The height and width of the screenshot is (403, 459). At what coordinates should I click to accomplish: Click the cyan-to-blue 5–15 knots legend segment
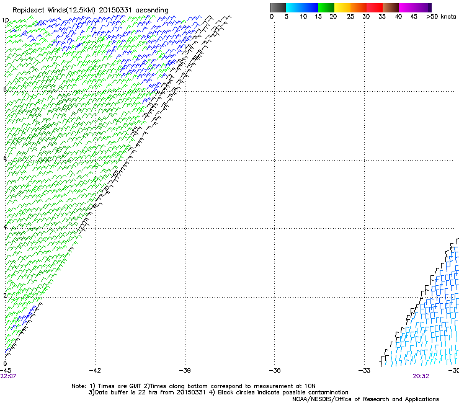point(302,7)
